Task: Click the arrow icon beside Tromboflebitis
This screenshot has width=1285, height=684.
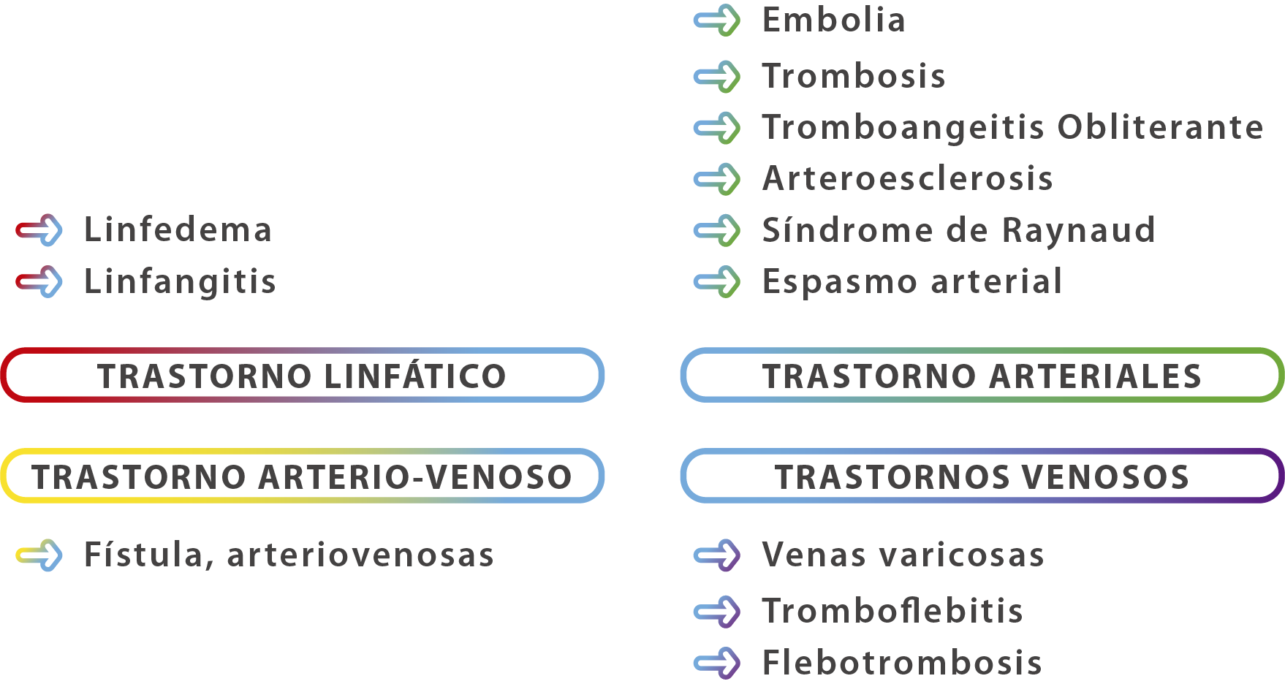Action: (x=717, y=612)
